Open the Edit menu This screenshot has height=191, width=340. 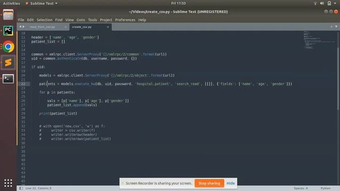tap(30, 20)
